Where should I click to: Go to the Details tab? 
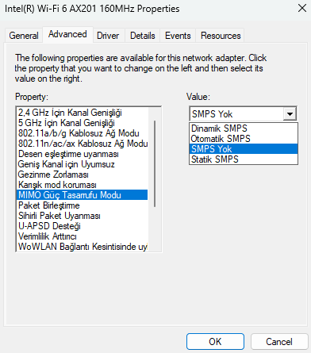143,36
